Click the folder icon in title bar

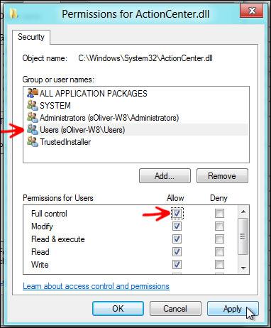(x=14, y=13)
